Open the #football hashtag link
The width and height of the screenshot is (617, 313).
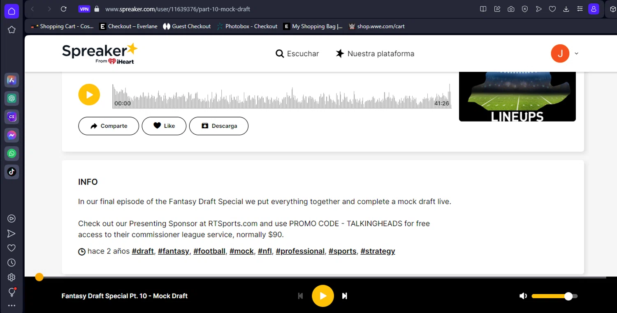pyautogui.click(x=209, y=251)
